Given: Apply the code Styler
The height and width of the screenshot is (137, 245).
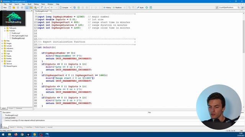Looking at the screenshot, I should click(140, 8).
